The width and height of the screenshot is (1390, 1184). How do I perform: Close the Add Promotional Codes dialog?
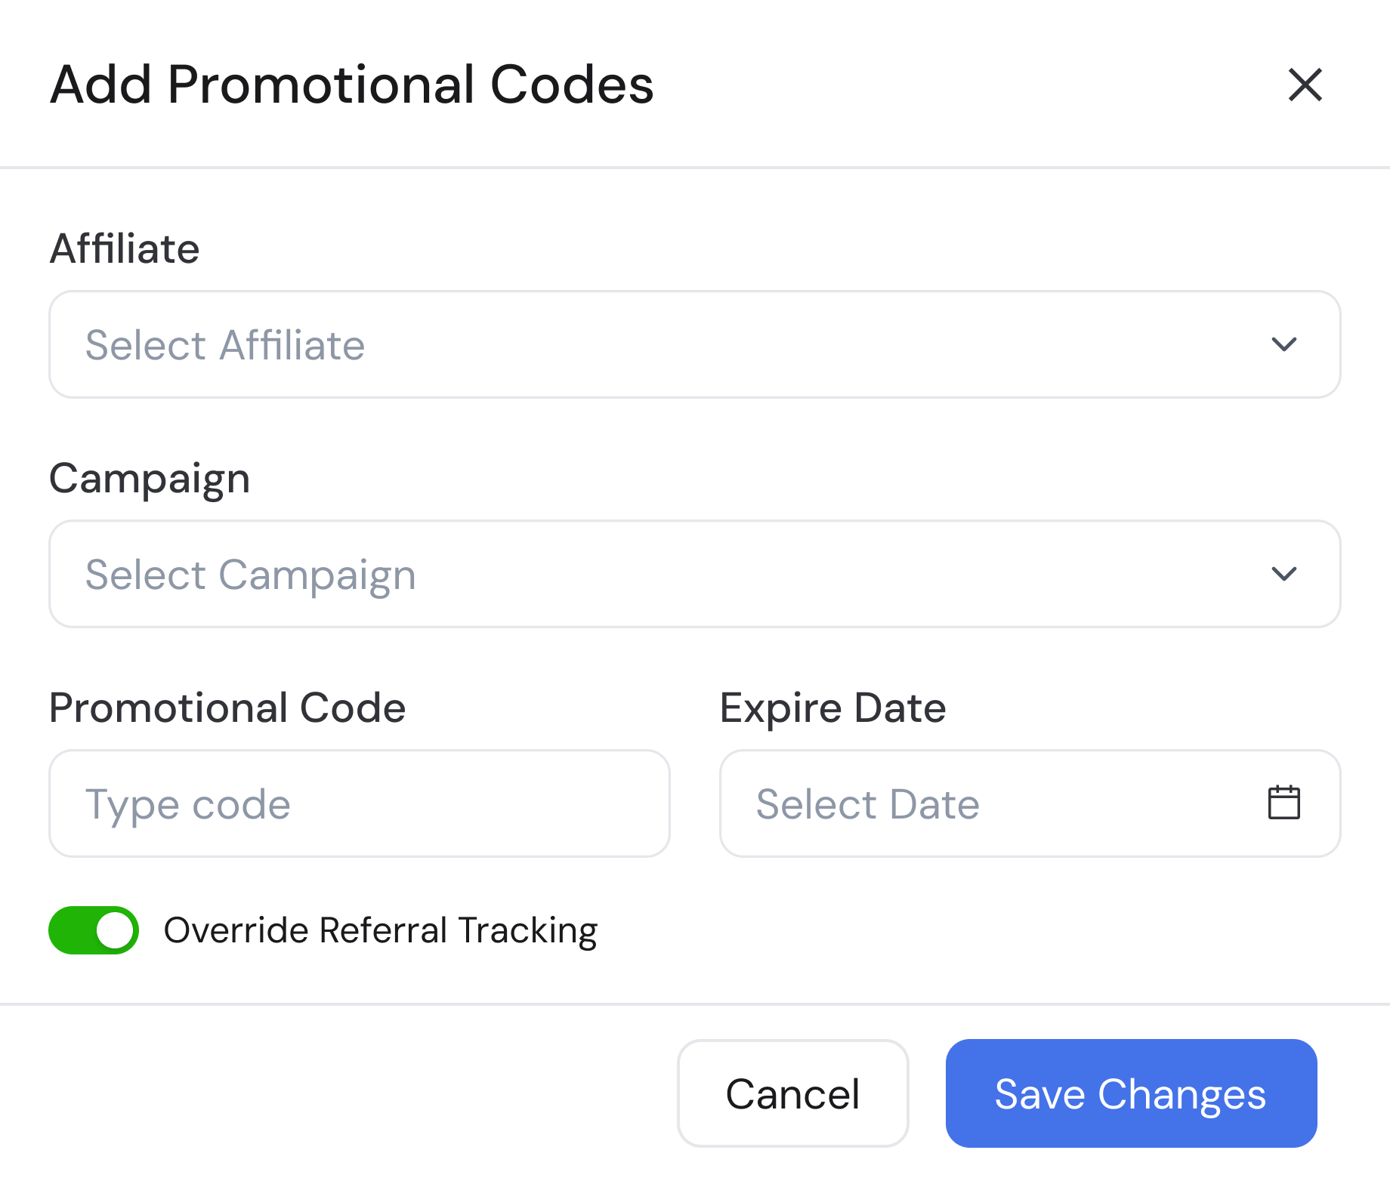point(1306,85)
